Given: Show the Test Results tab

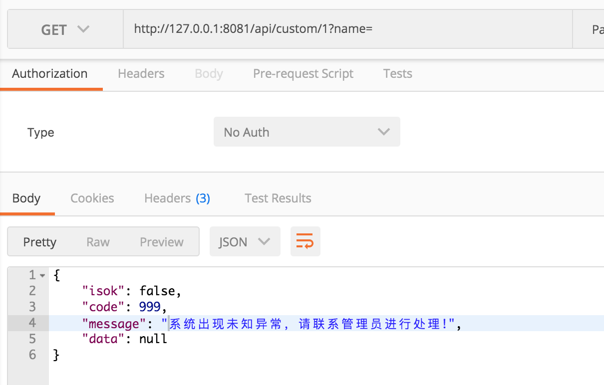Looking at the screenshot, I should click(x=278, y=198).
